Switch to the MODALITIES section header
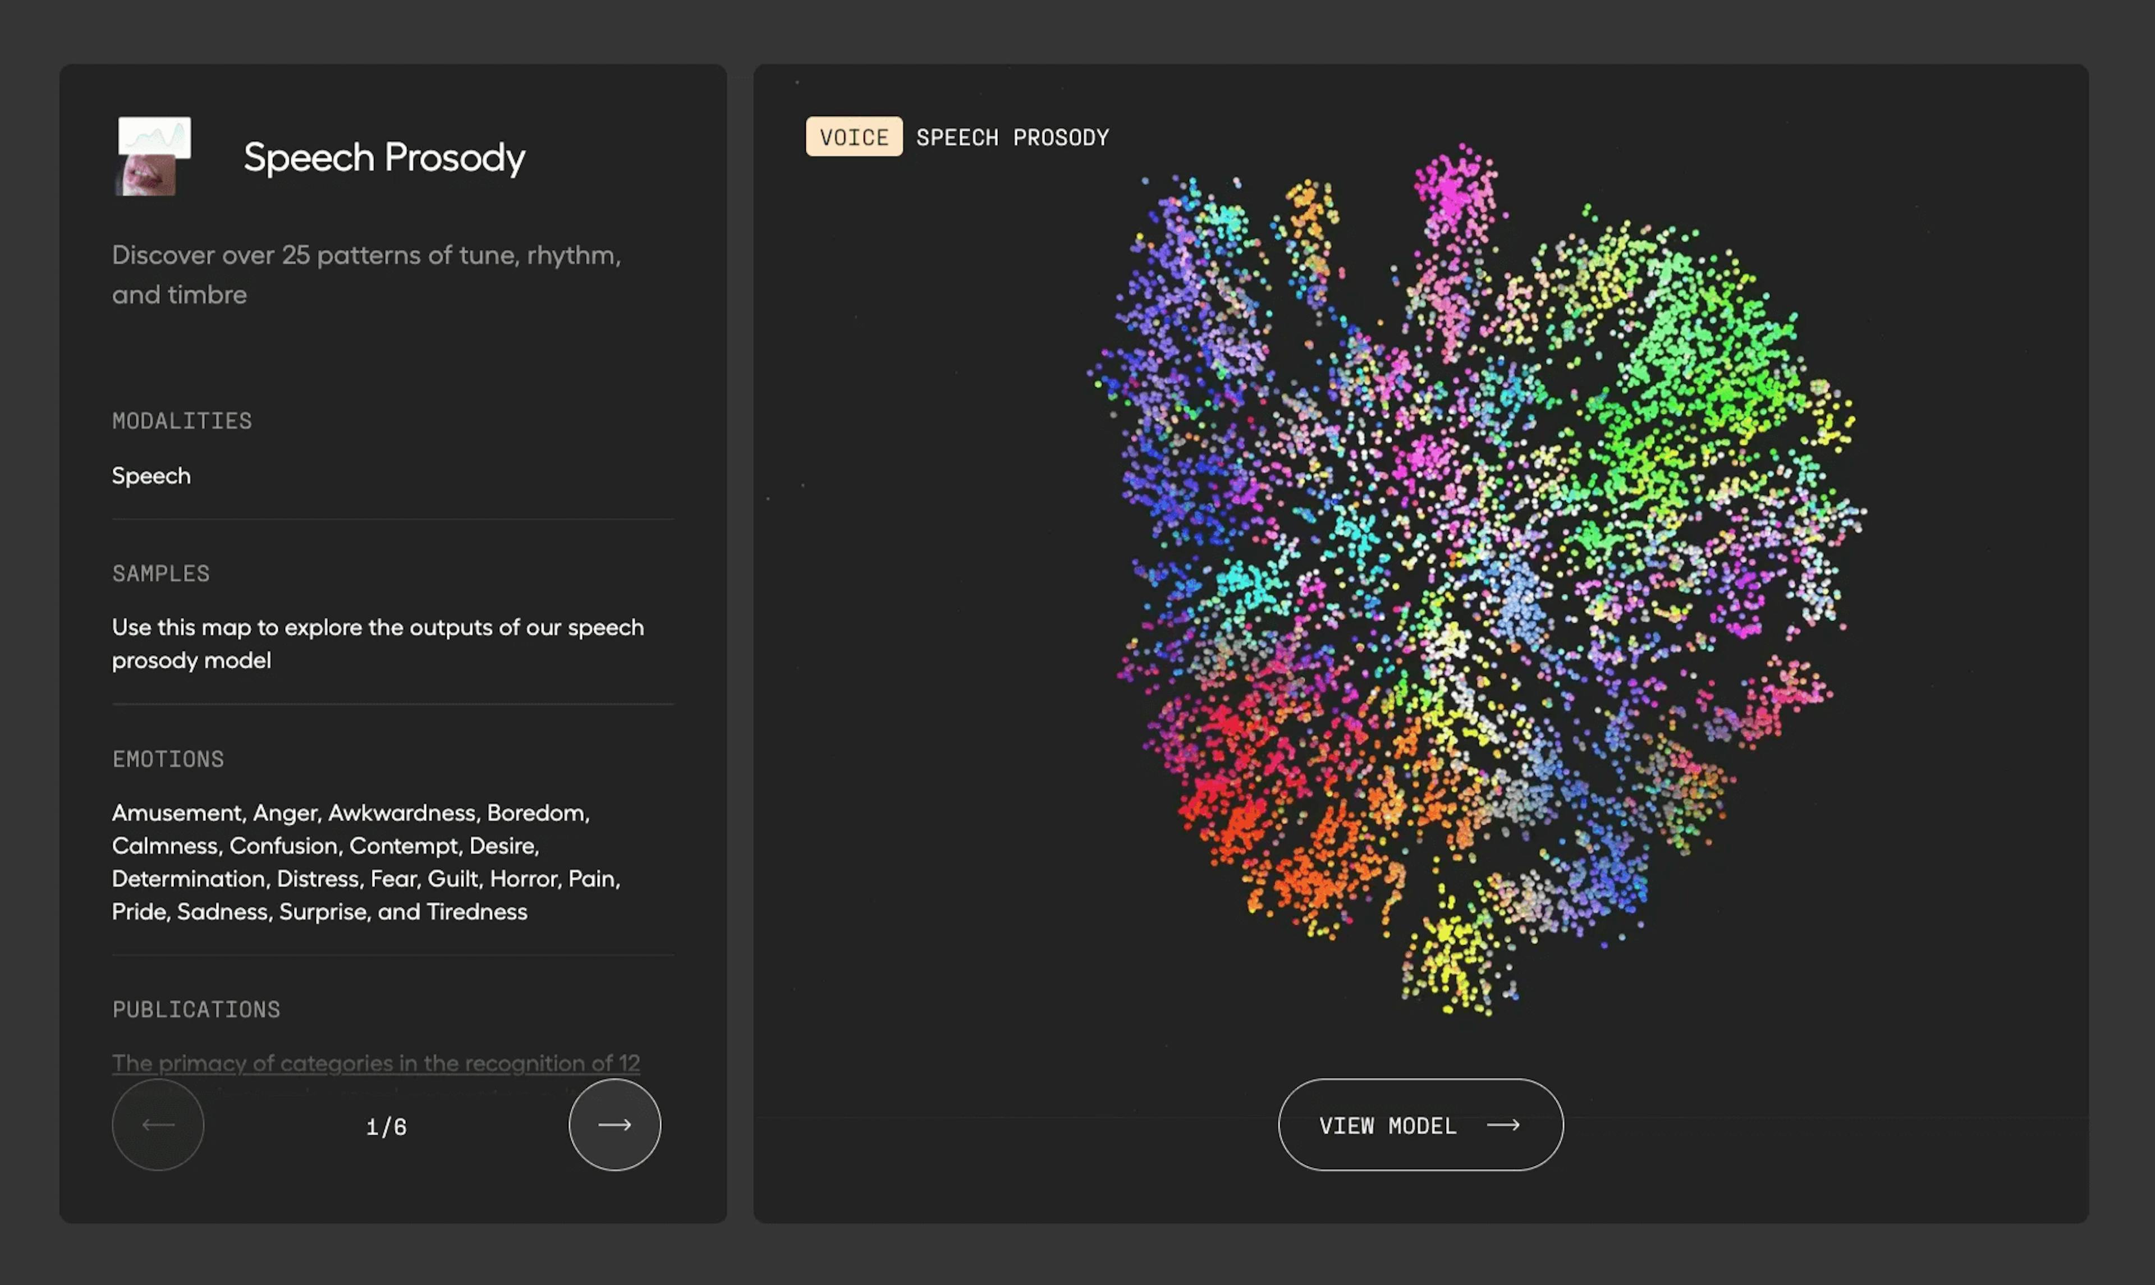The width and height of the screenshot is (2155, 1285). coord(182,421)
